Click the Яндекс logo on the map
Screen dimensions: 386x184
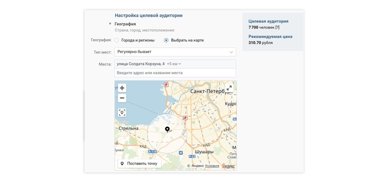pos(229,166)
